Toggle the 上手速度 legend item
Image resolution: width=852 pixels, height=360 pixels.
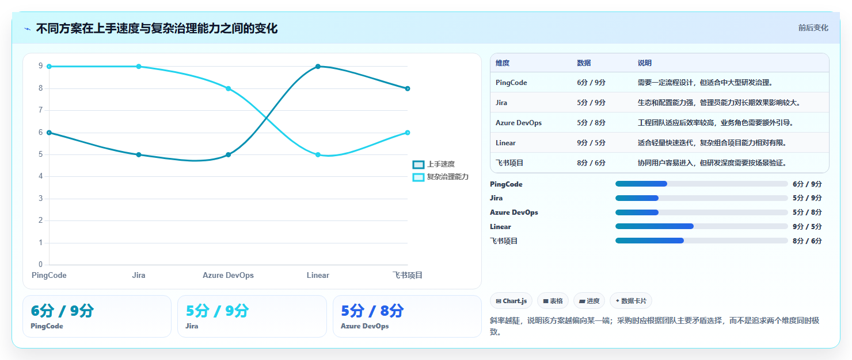pos(434,164)
